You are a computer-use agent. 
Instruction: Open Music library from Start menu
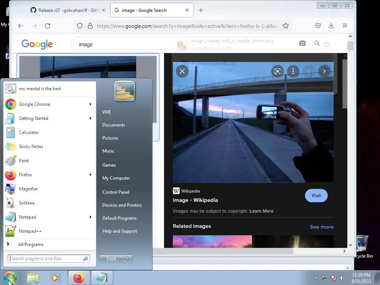point(108,151)
